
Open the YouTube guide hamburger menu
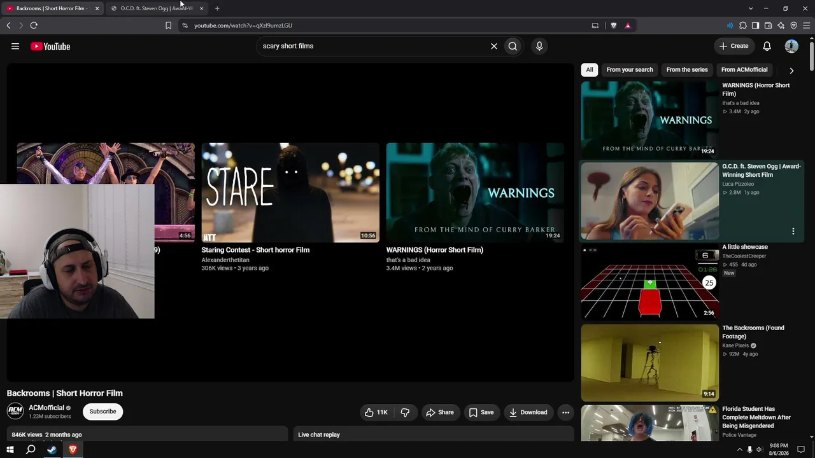click(15, 46)
